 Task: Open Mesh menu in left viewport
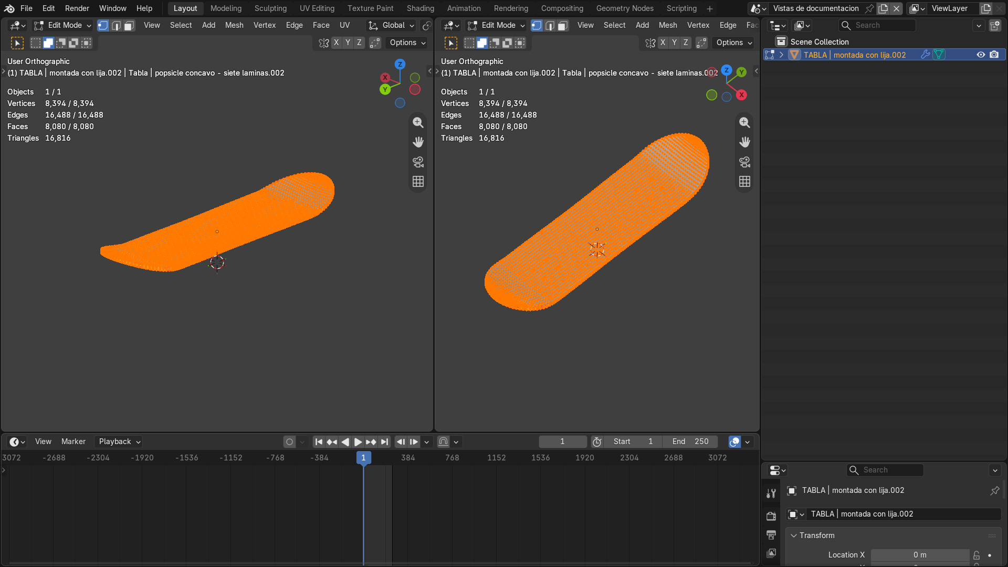pos(234,25)
